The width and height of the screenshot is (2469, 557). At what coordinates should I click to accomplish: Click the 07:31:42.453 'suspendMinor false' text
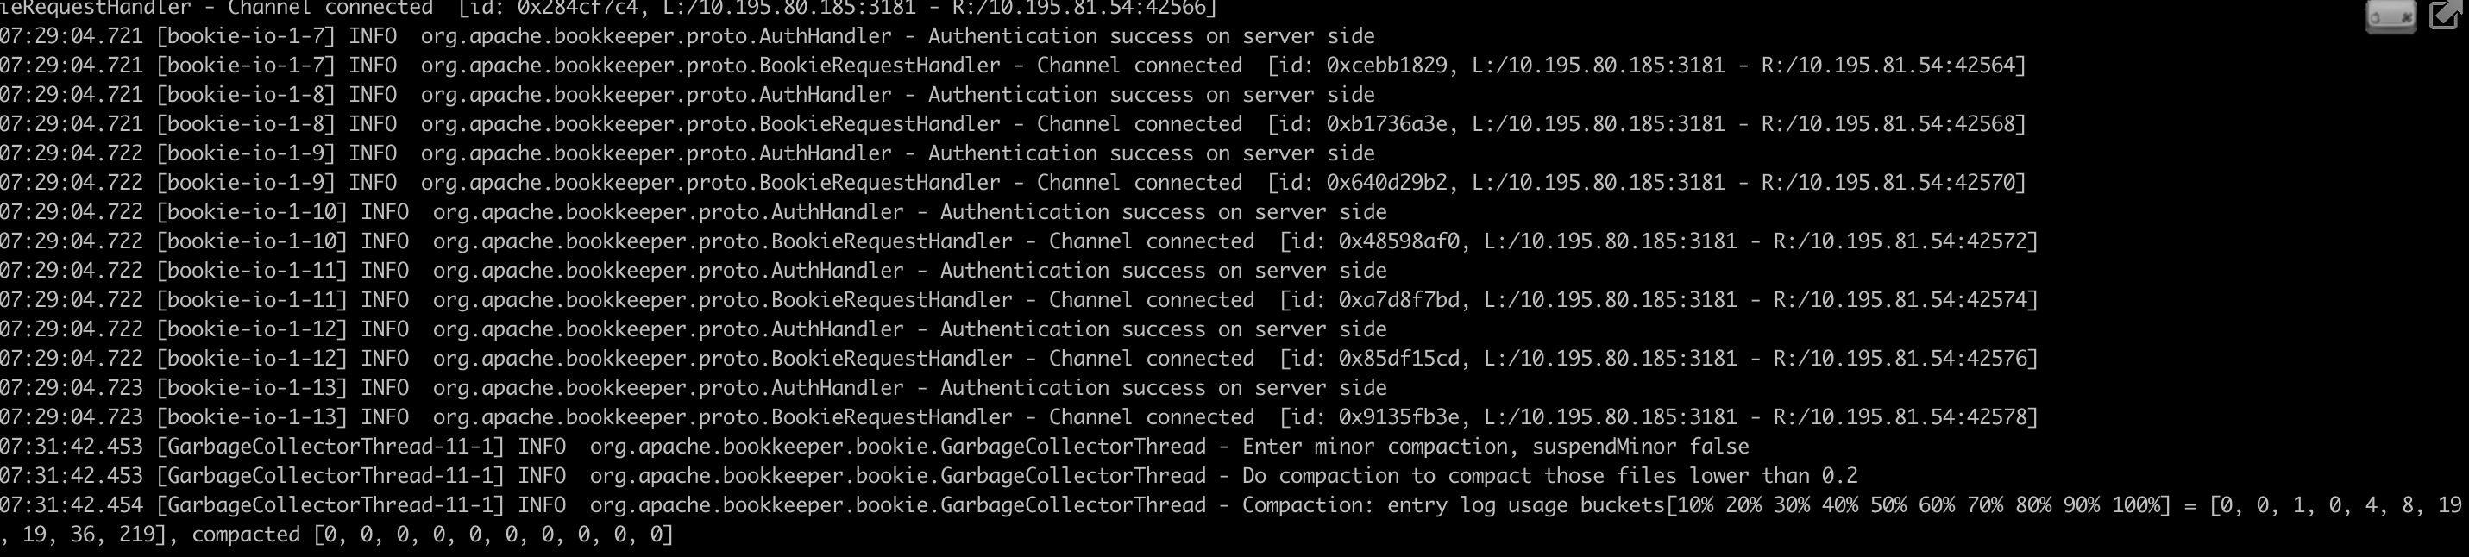point(1641,446)
